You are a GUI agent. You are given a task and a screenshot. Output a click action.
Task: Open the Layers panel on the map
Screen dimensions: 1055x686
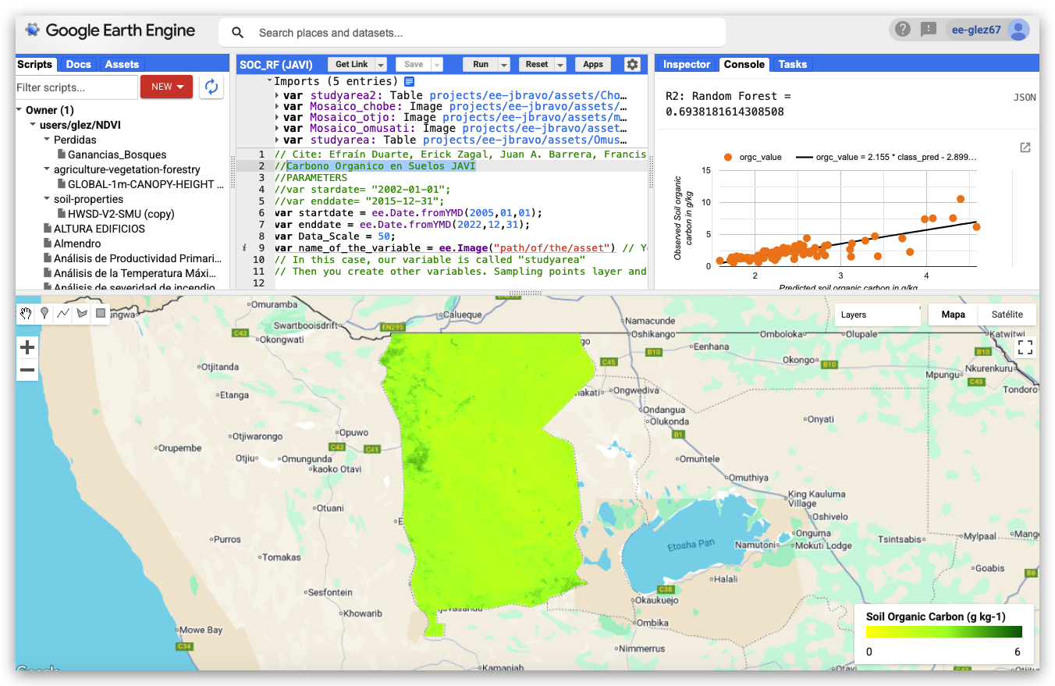click(877, 315)
